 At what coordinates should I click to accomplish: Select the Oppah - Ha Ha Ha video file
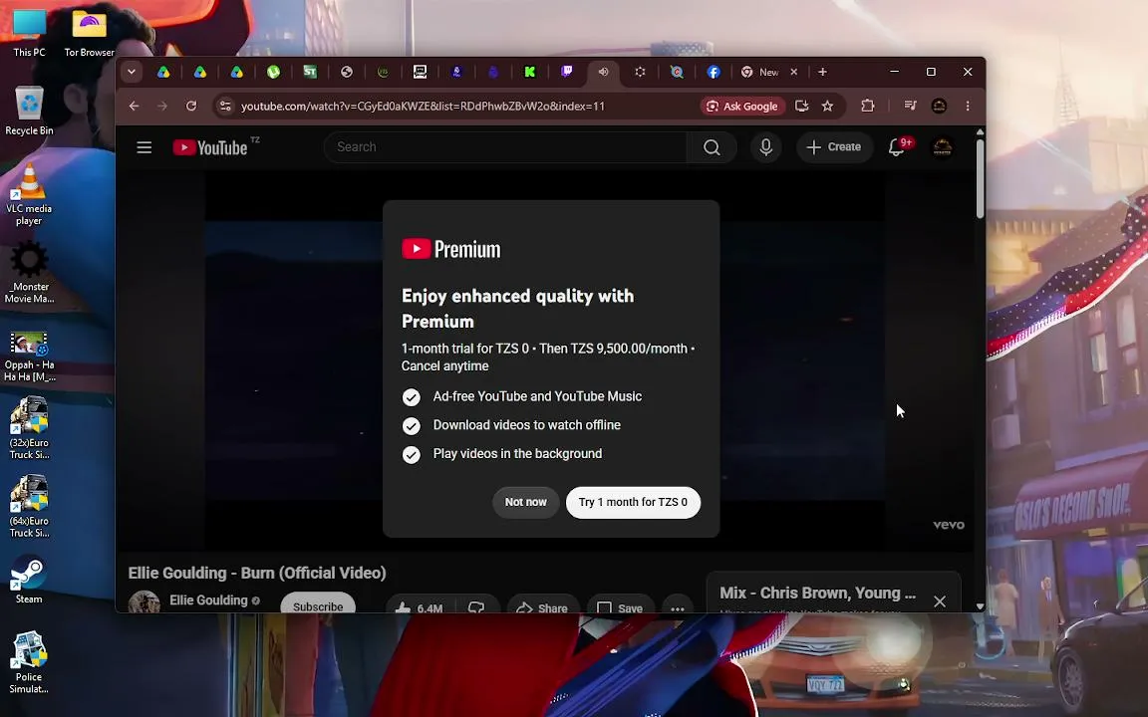click(x=29, y=357)
